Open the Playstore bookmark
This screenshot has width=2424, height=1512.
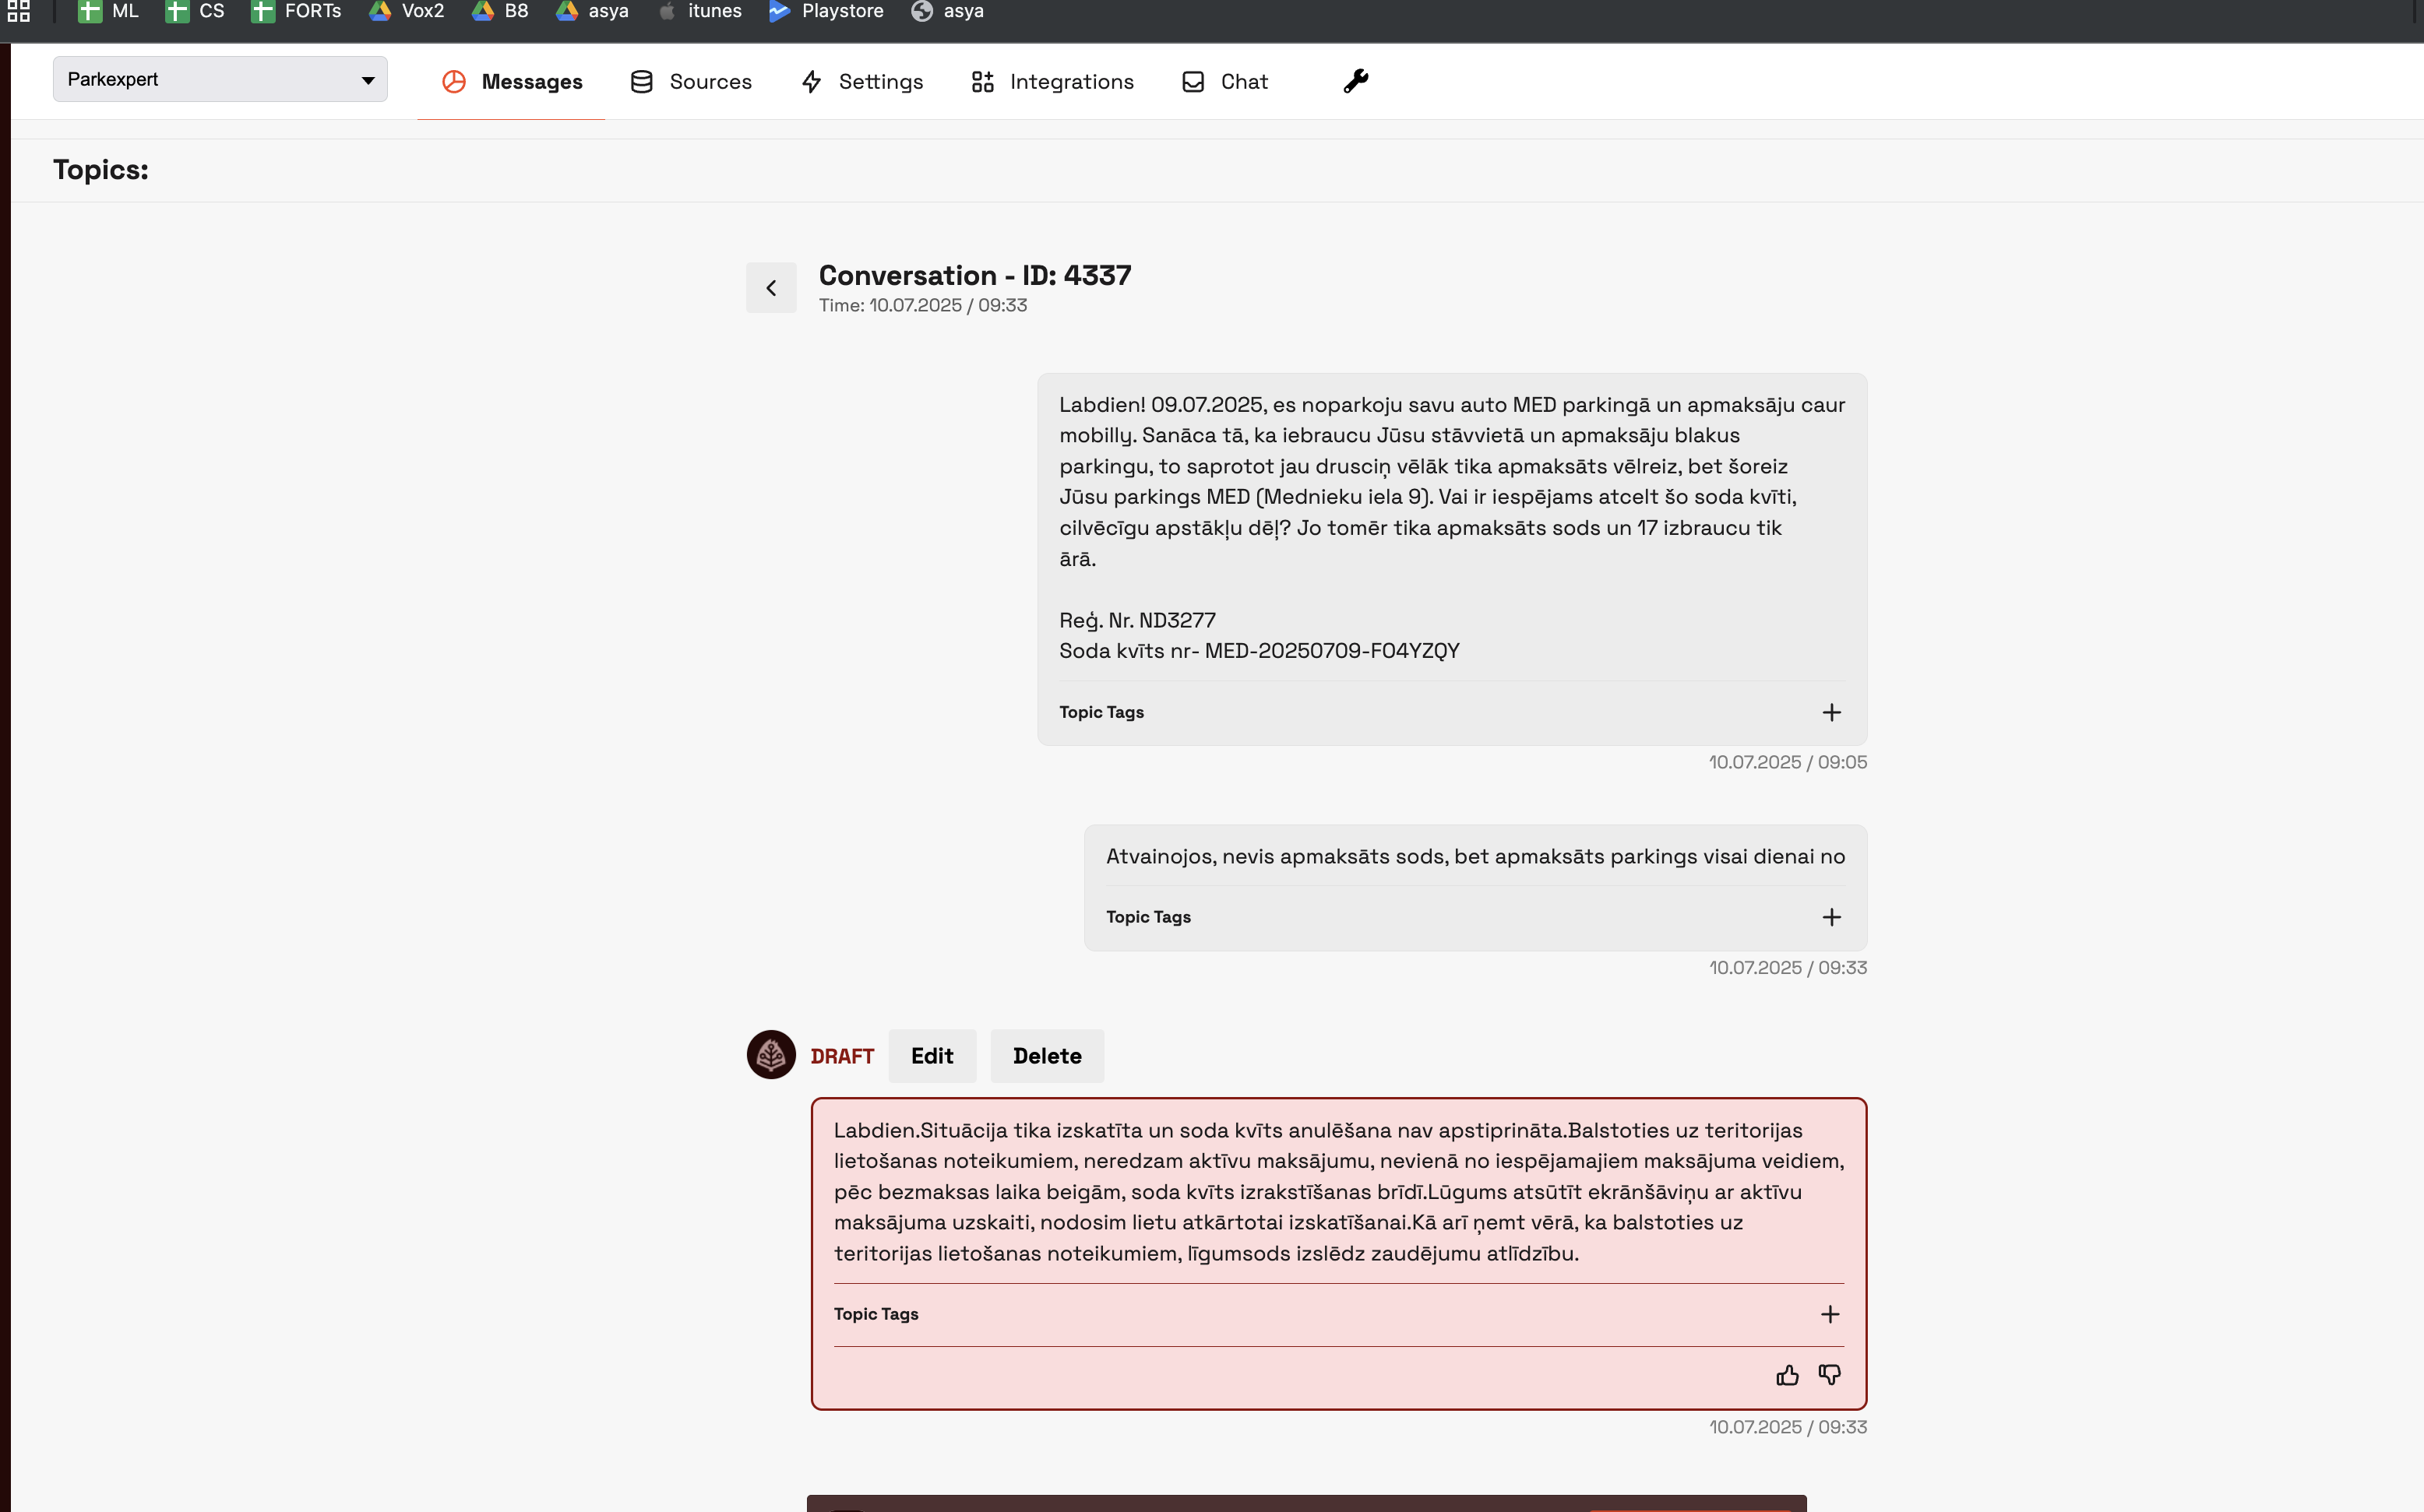[826, 11]
